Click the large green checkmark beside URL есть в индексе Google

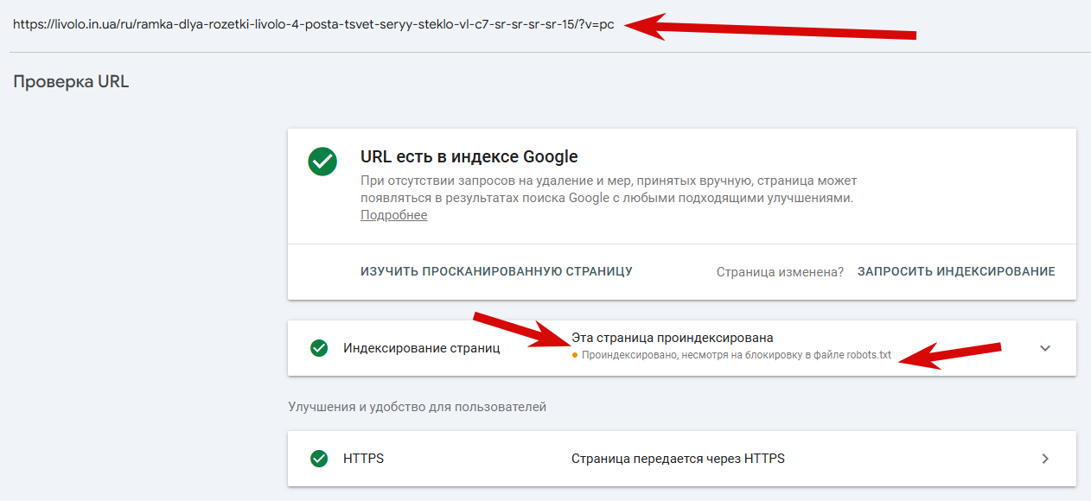322,162
